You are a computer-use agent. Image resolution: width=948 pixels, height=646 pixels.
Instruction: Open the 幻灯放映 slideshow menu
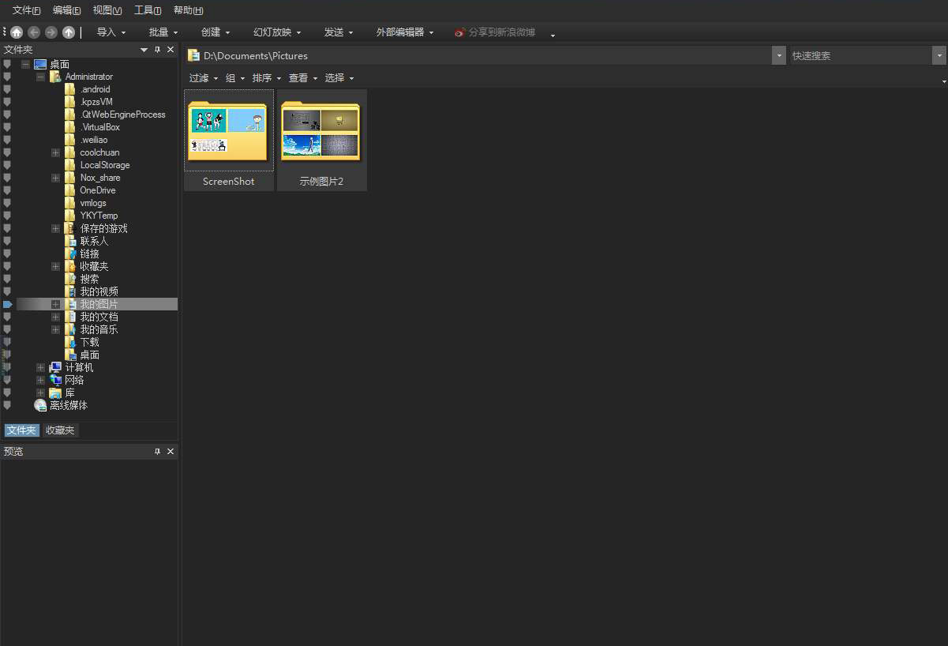[275, 32]
